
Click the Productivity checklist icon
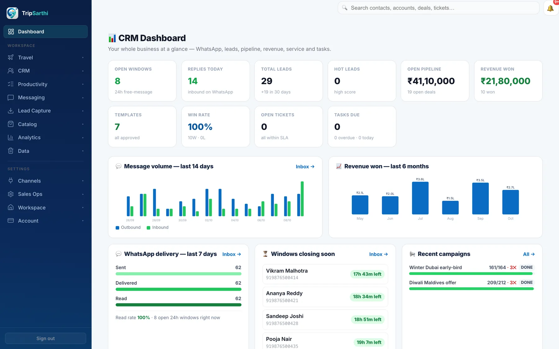tap(11, 84)
